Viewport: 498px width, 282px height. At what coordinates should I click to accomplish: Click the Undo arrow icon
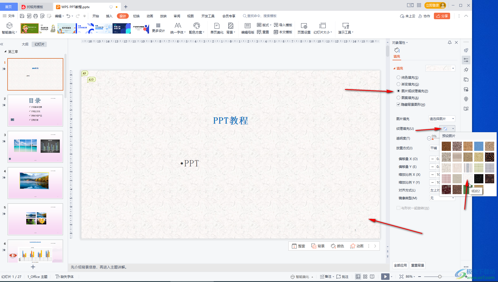(x=68, y=16)
